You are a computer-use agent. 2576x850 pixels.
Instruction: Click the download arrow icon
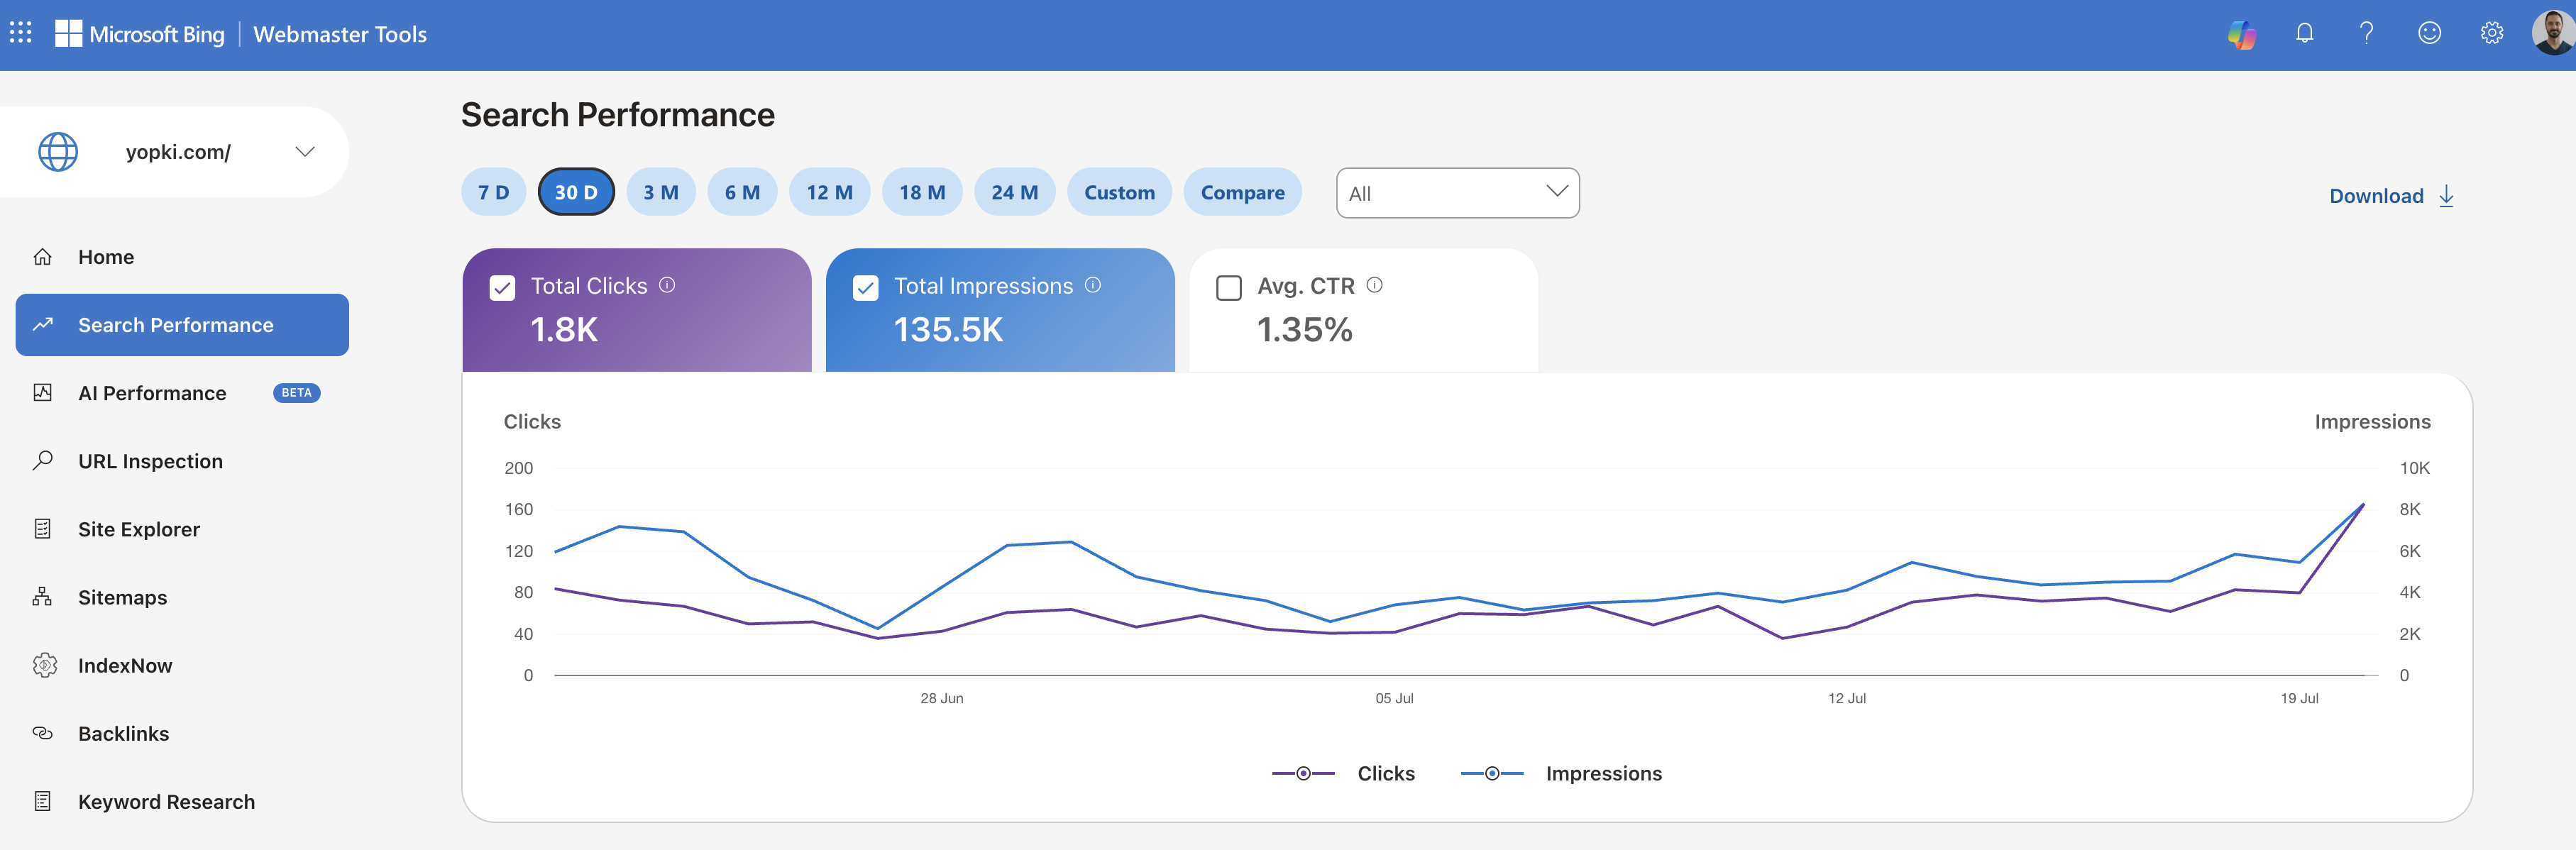2446,196
